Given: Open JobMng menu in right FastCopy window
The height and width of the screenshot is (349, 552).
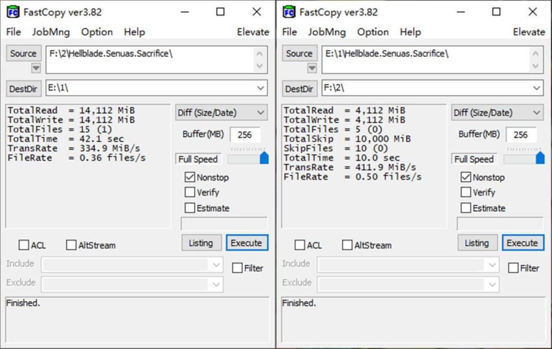Looking at the screenshot, I should 327,32.
